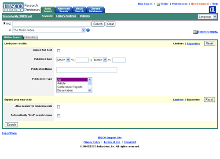Click the New Features! link
The width and height of the screenshot is (220, 159).
200,4
